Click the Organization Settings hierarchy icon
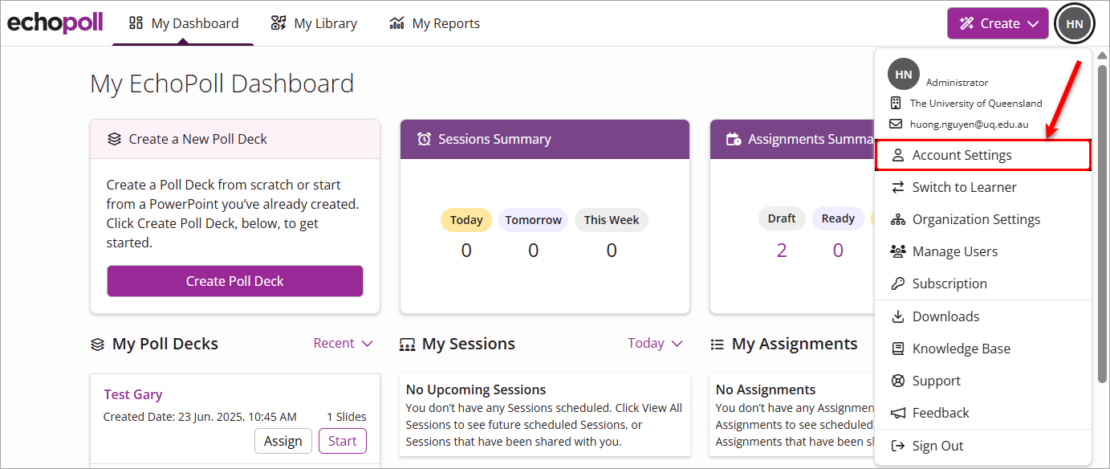1110x469 pixels. pyautogui.click(x=898, y=219)
